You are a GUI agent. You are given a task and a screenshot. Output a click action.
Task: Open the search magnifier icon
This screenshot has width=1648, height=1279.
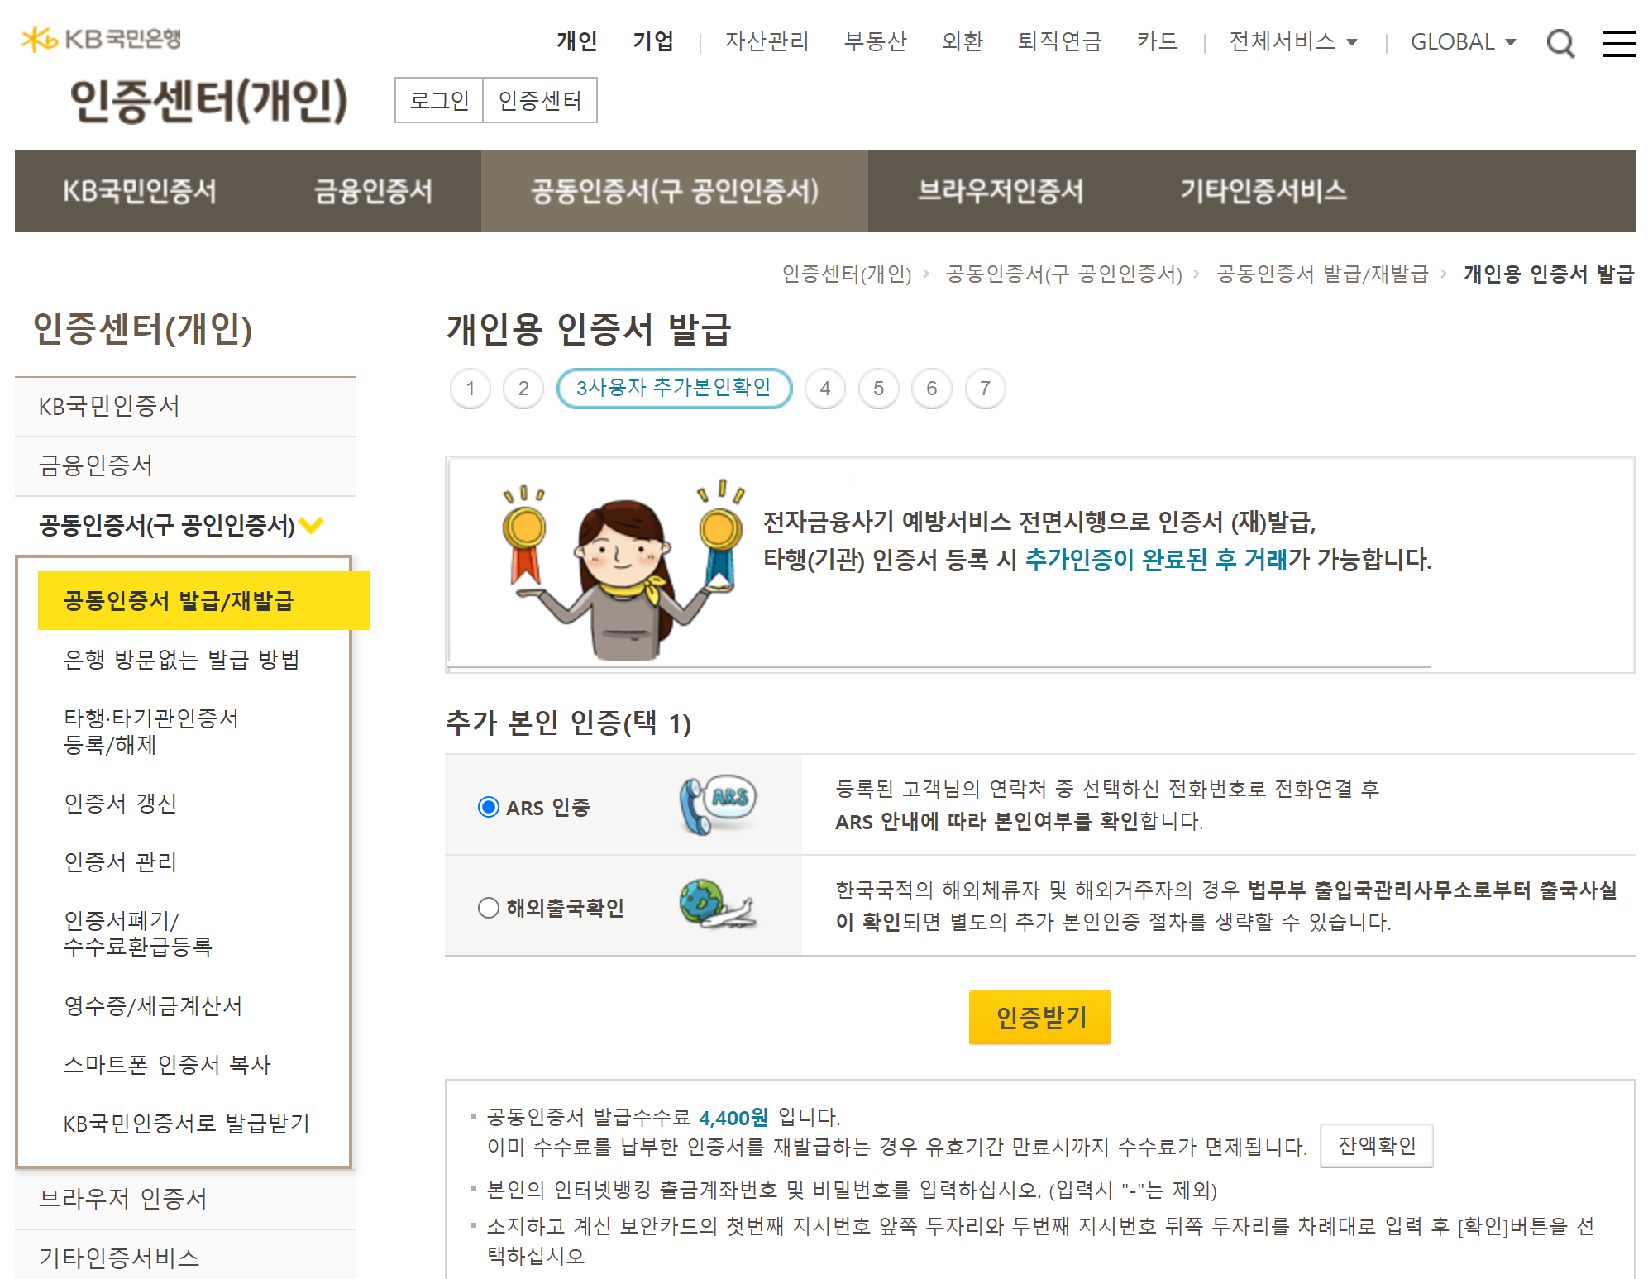click(1560, 43)
